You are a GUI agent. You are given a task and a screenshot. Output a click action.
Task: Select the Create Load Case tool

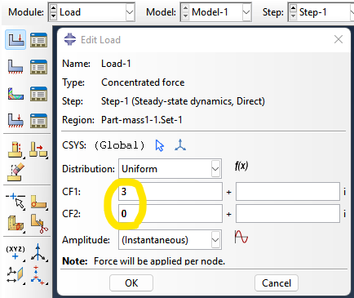point(15,121)
